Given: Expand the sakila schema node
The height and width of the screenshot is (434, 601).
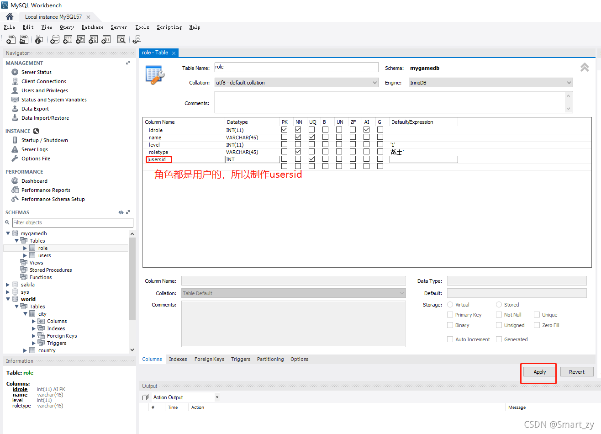Looking at the screenshot, I should tap(8, 285).
